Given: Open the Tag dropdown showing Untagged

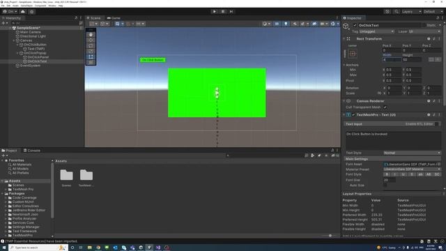Looking at the screenshot, I should pyautogui.click(x=376, y=31).
